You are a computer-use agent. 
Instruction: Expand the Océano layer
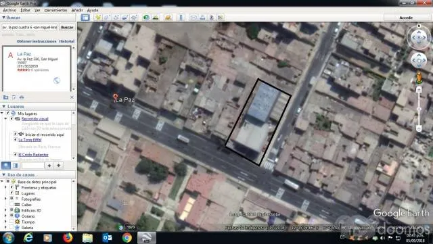tap(5, 216)
